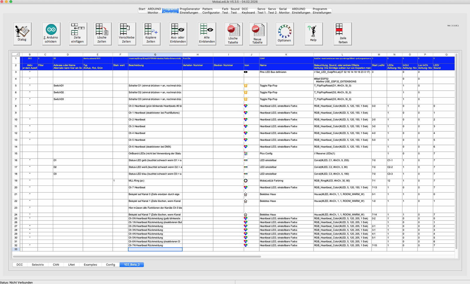Switch to the Pattern Configurator tab
The width and height of the screenshot is (470, 284).
click(211, 11)
